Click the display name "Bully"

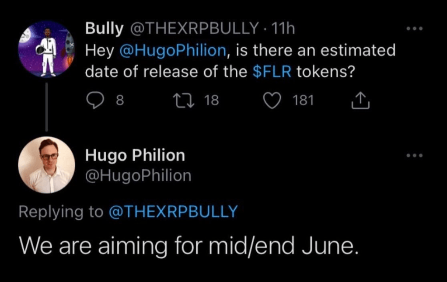[104, 29]
